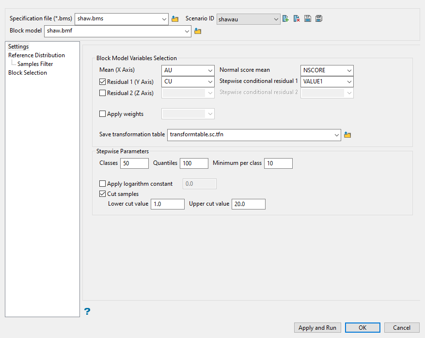The image size is (425, 338).
Task: Browse for the transformation table file
Action: 347,135
